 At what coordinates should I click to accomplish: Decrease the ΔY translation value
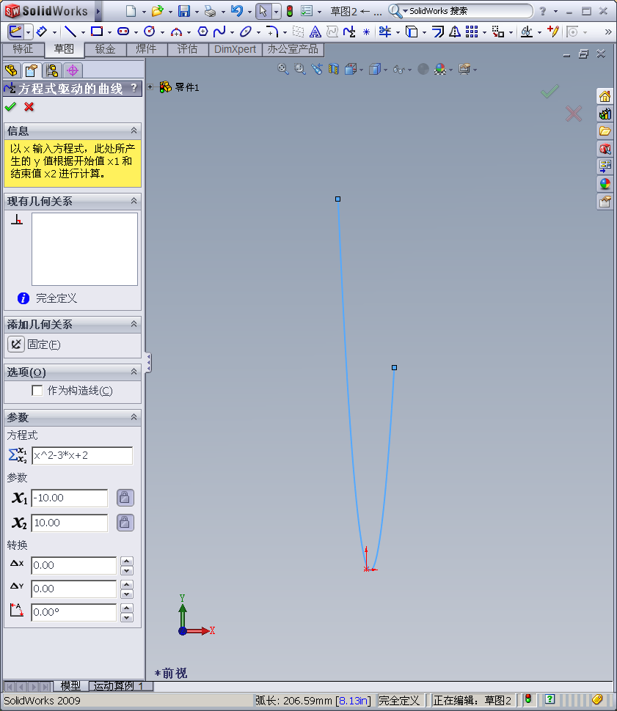point(127,594)
